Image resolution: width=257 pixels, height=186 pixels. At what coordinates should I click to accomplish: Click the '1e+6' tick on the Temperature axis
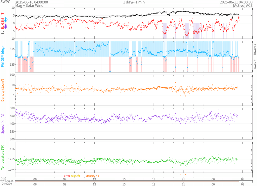tap(11, 149)
